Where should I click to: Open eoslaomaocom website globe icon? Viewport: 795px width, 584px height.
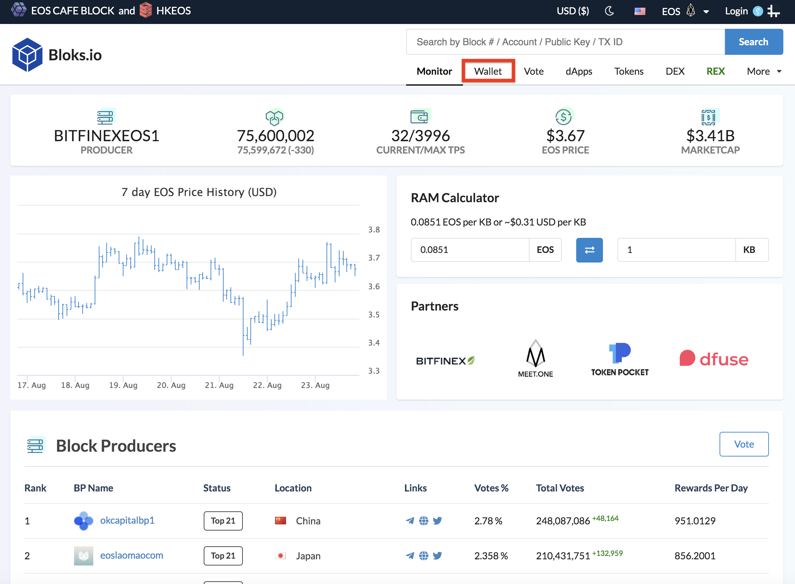(424, 556)
